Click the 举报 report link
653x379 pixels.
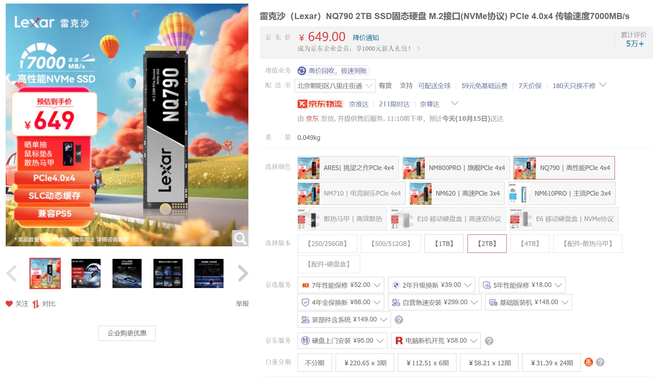[242, 304]
